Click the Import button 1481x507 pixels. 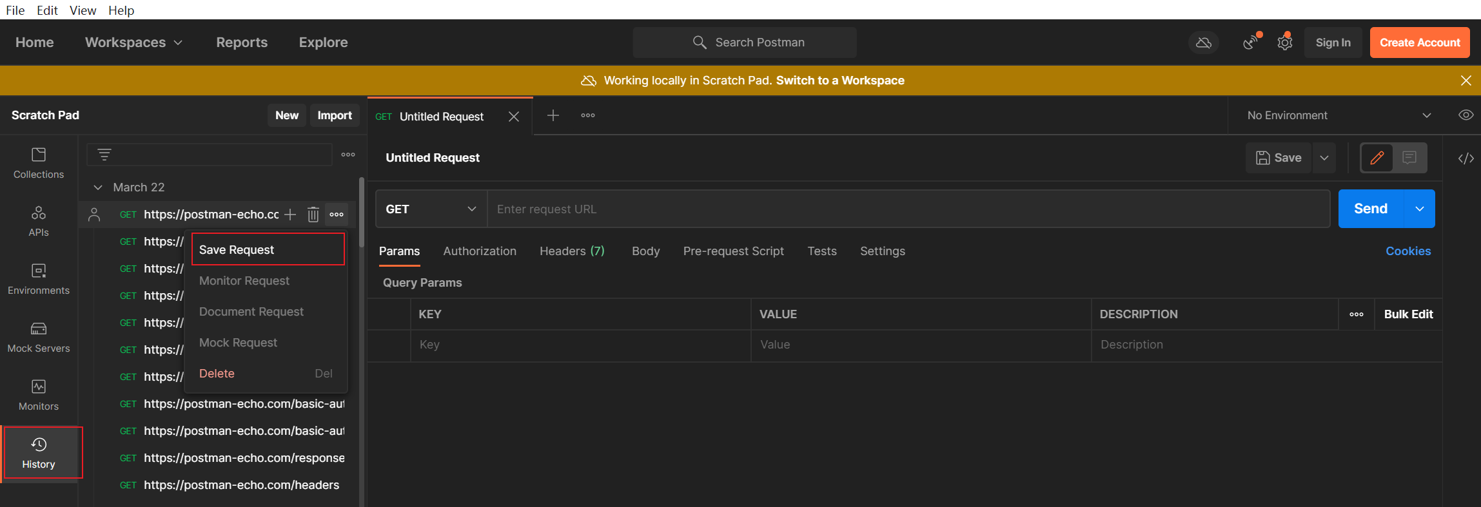335,115
